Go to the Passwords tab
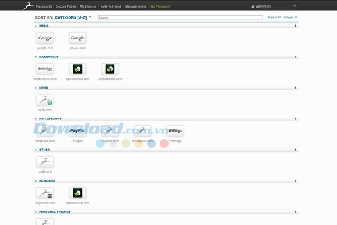 pyautogui.click(x=44, y=6)
